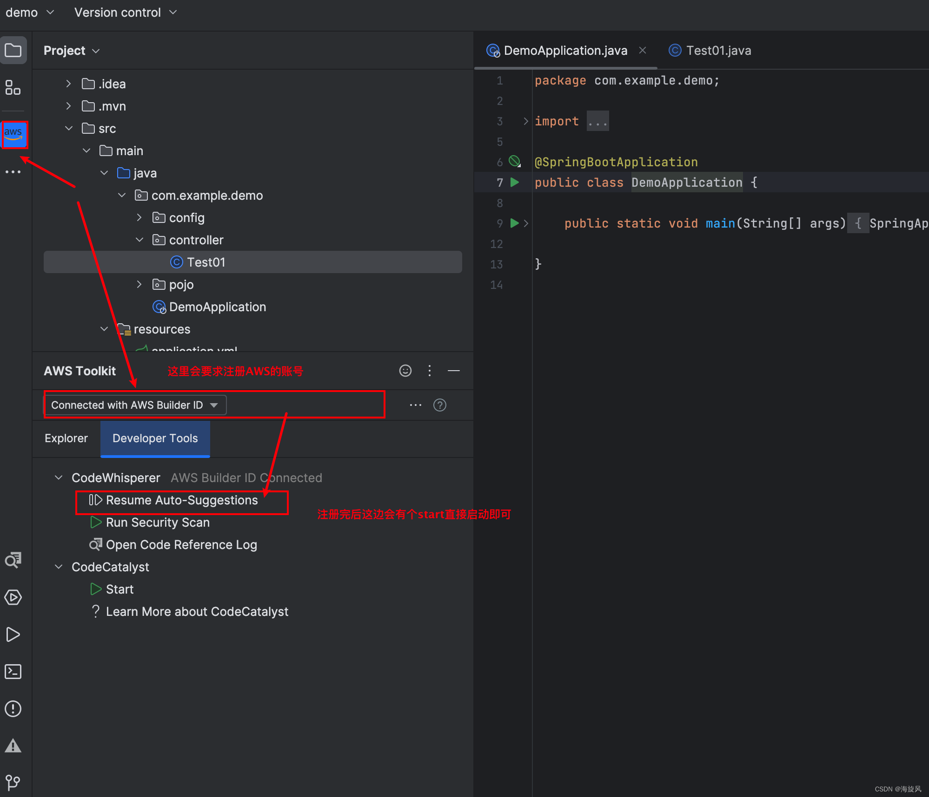Open the Problems tool window icon
The height and width of the screenshot is (797, 929).
(x=13, y=709)
